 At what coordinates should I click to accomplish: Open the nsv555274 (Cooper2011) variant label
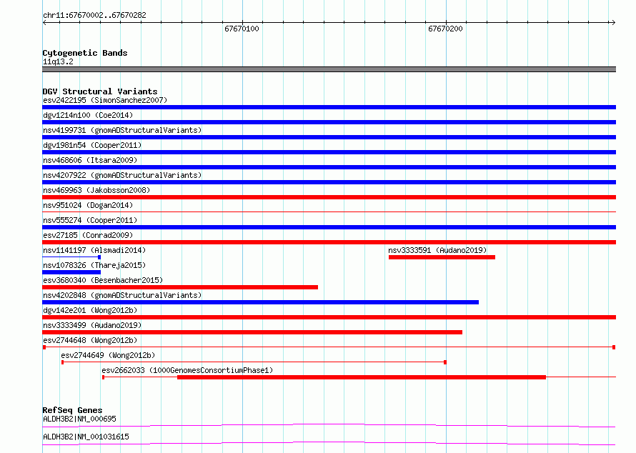click(x=90, y=220)
